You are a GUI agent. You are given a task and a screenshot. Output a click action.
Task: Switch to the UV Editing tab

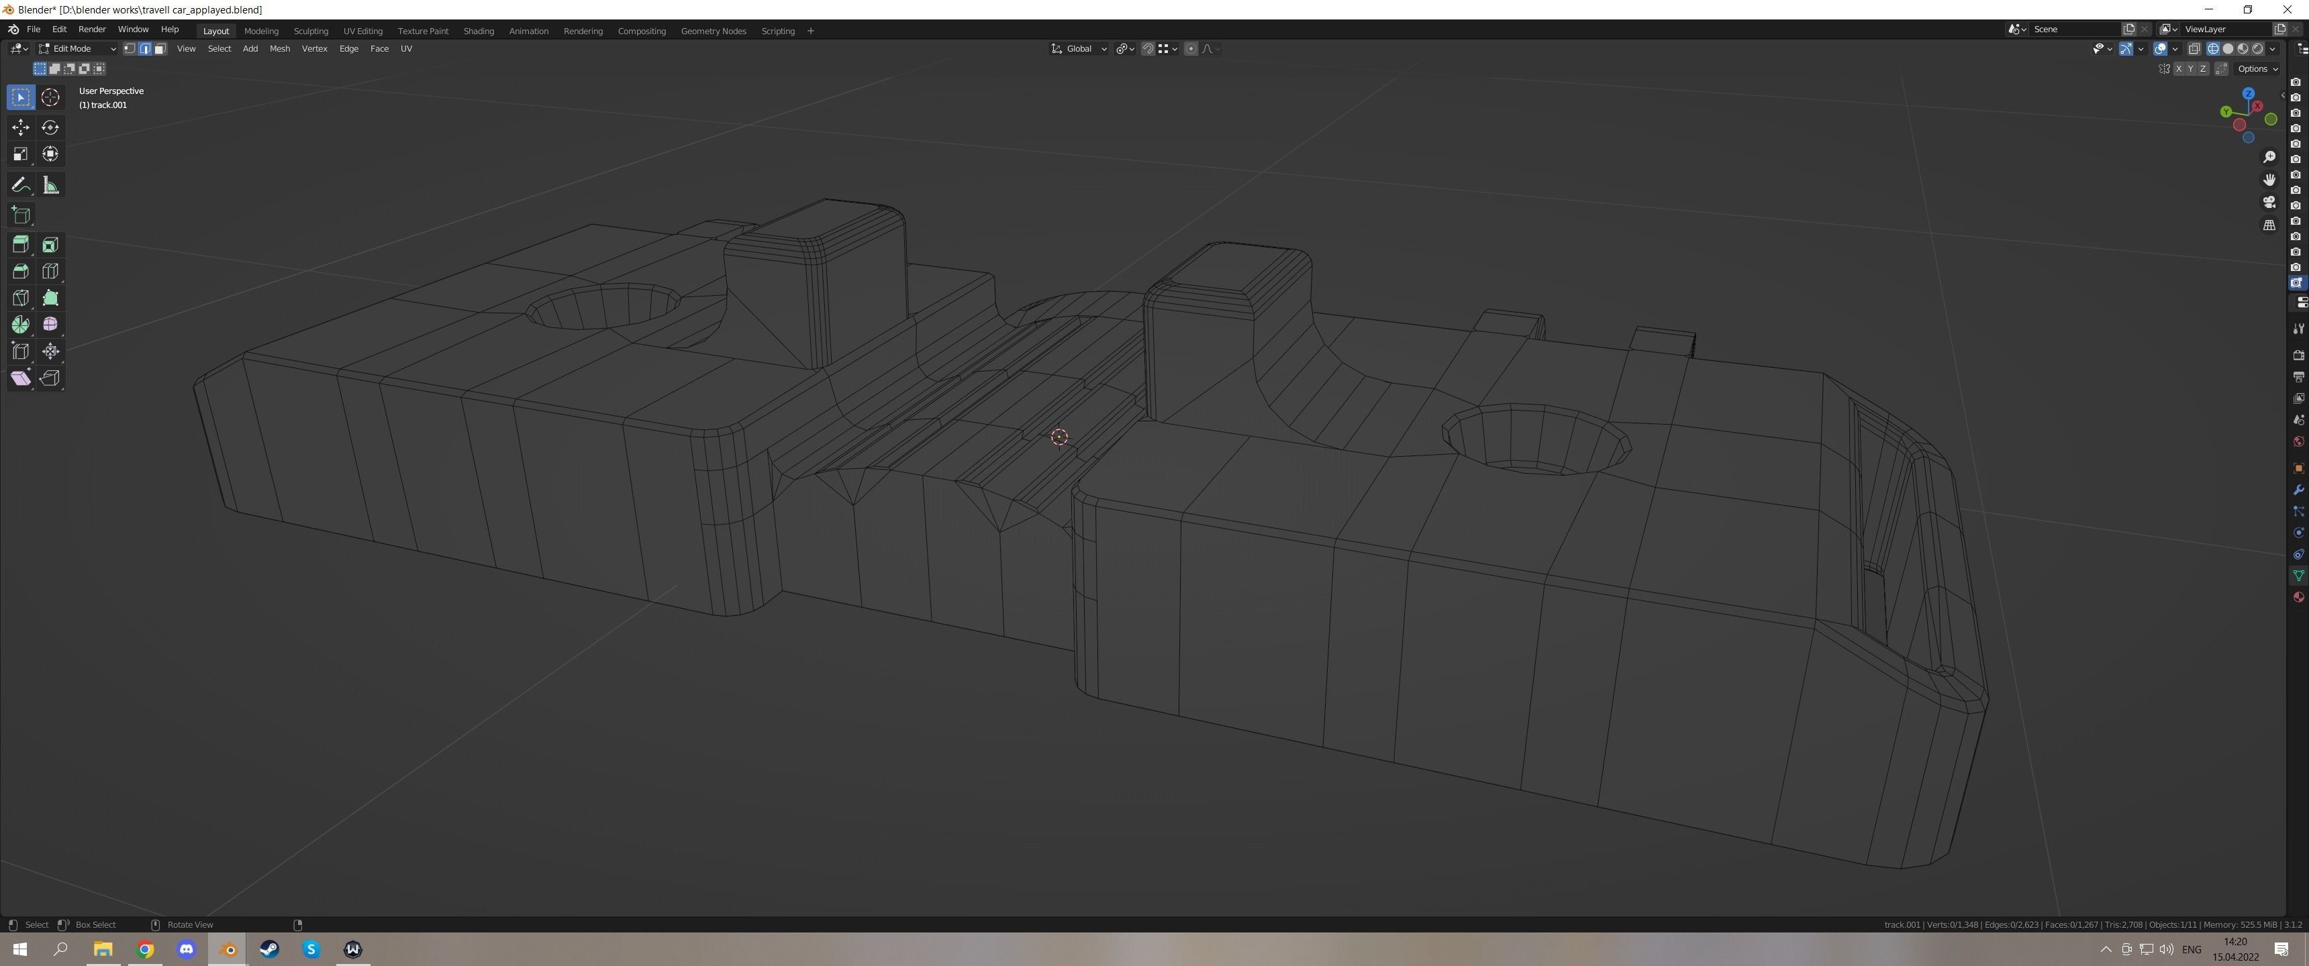pyautogui.click(x=362, y=32)
